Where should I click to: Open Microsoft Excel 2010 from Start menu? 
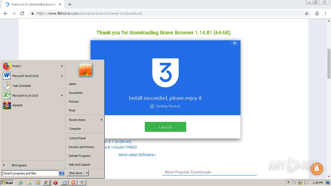coord(33,96)
